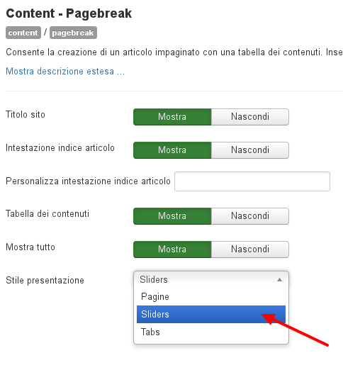
Task: Choose Mostra for Intestazione indice articolo
Action: [172, 150]
